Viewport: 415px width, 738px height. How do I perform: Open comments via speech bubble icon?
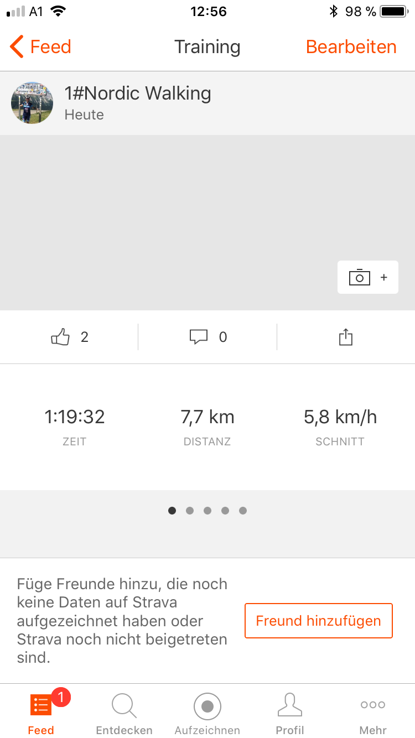tap(199, 337)
